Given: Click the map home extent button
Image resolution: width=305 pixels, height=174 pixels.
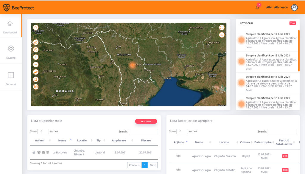Looking at the screenshot, I should 36,42.
